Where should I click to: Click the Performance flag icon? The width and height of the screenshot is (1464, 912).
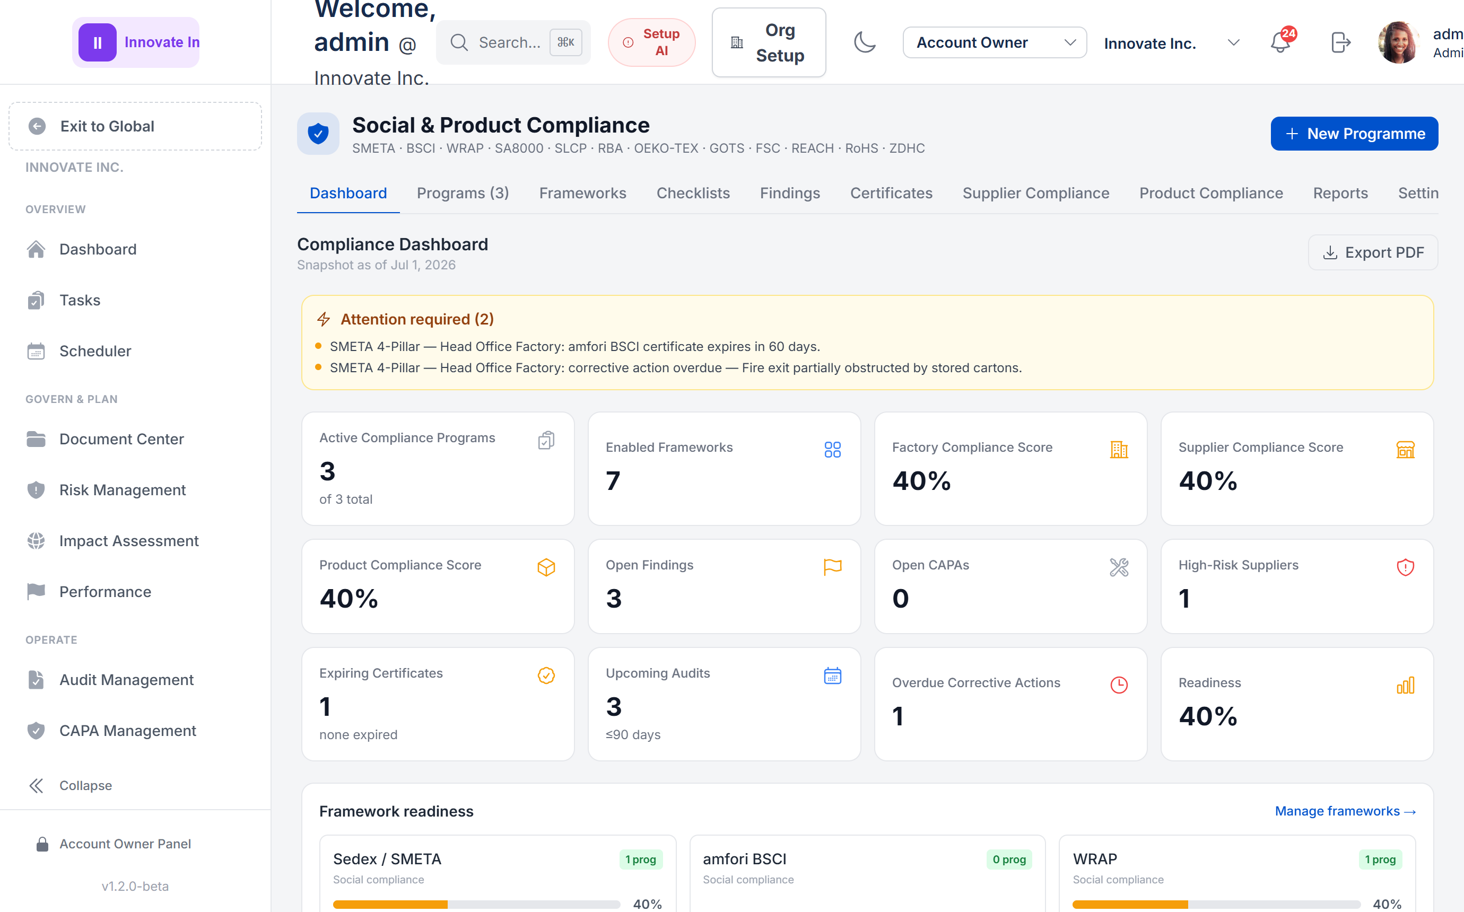point(36,592)
